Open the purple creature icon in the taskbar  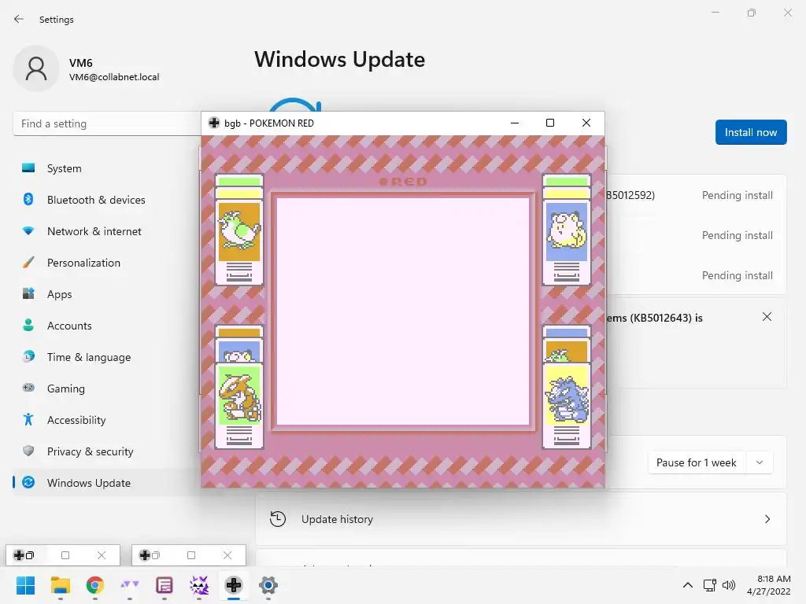click(x=199, y=585)
